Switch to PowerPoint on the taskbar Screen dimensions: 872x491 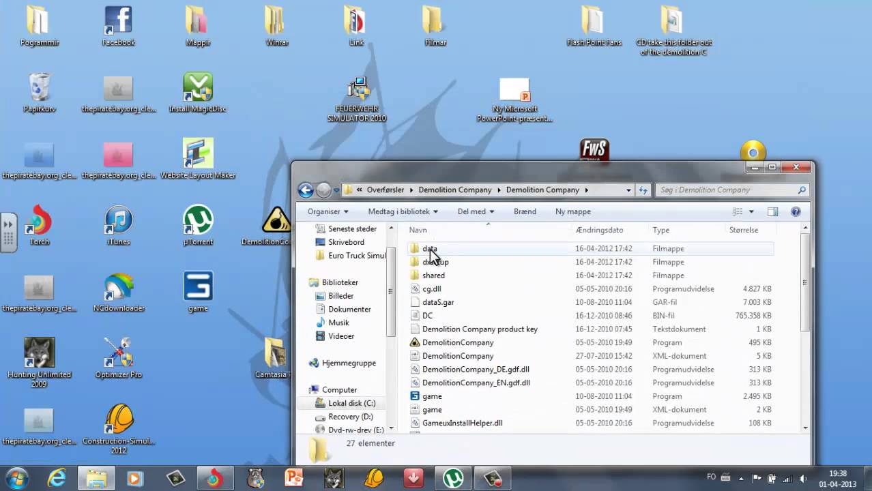tap(294, 478)
